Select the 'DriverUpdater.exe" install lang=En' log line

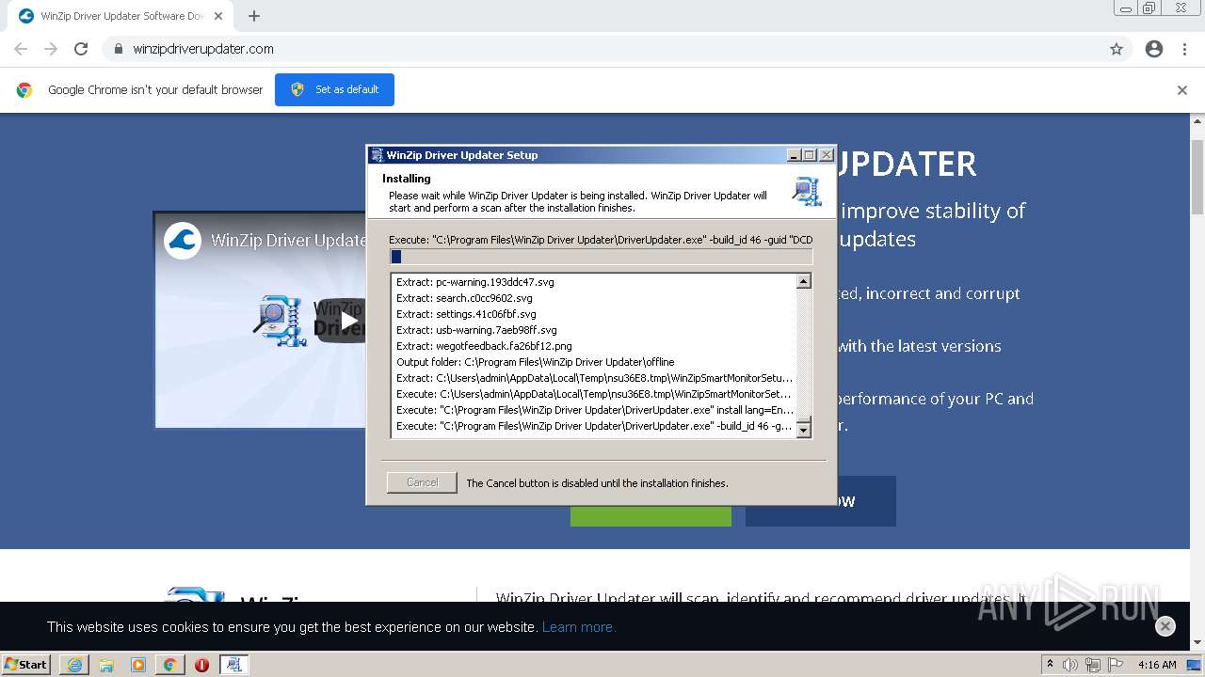click(x=595, y=410)
